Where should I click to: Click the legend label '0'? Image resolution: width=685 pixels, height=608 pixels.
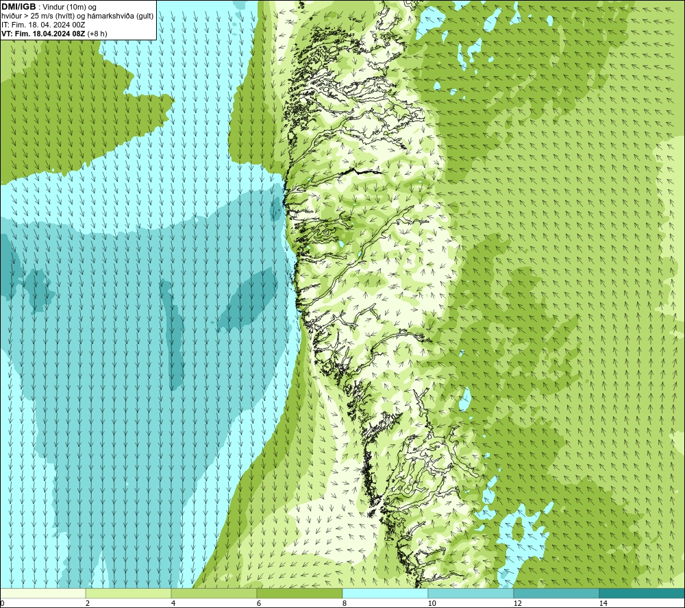point(2,603)
